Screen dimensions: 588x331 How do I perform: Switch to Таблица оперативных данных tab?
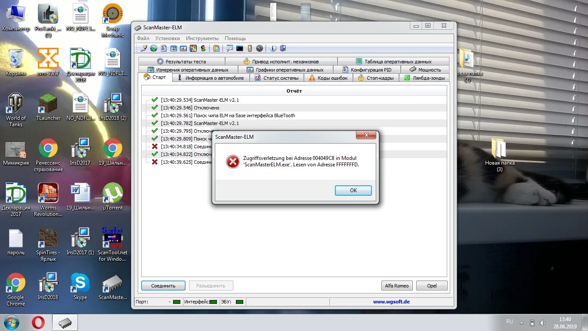393,62
